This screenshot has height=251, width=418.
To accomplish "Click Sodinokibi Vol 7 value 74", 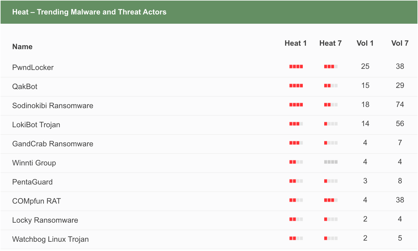I will click(400, 104).
